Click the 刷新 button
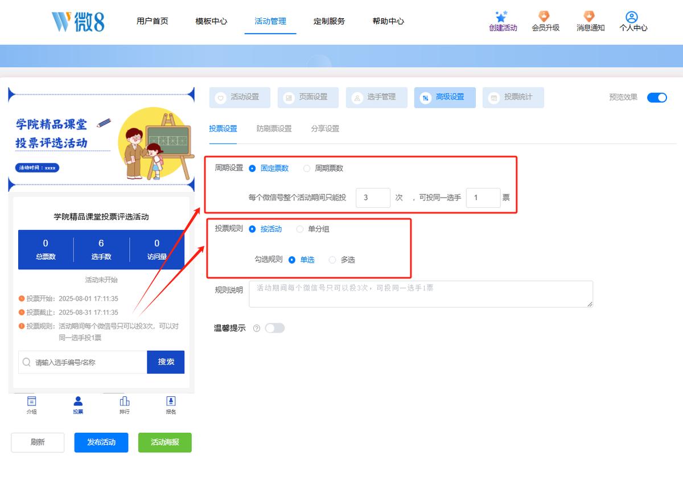The image size is (683, 484). [38, 442]
